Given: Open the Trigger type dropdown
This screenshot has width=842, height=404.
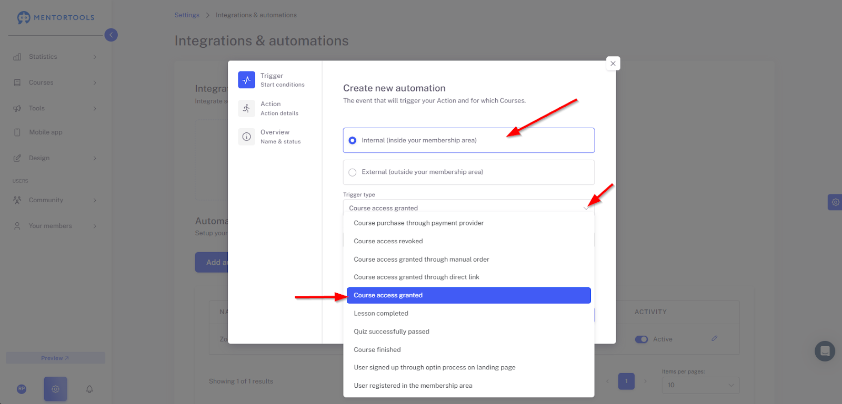Looking at the screenshot, I should coord(468,208).
